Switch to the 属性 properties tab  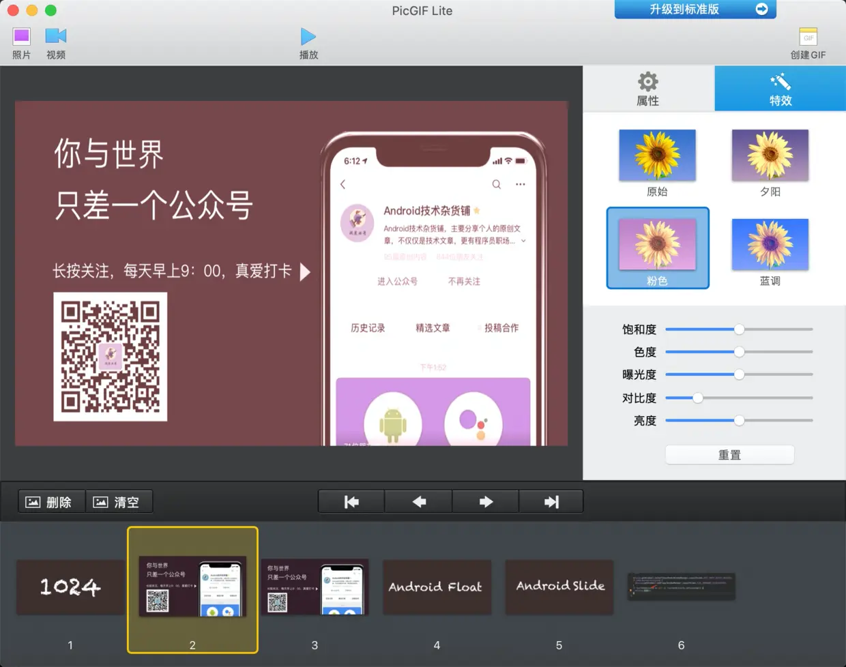(x=648, y=89)
